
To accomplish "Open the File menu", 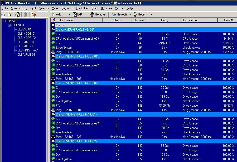I will [x=4, y=8].
